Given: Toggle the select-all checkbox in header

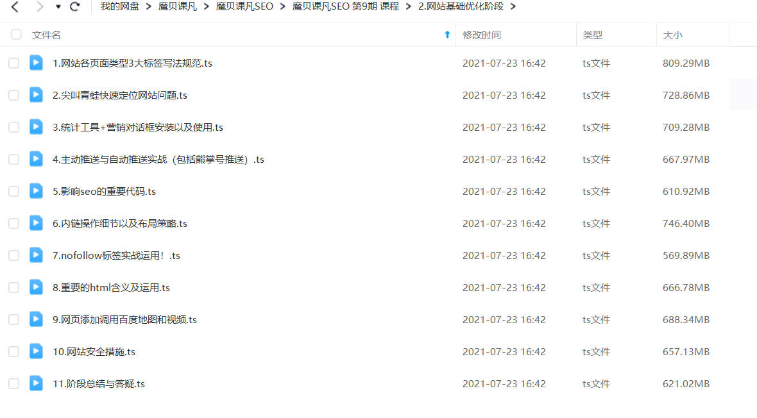Looking at the screenshot, I should tap(17, 34).
